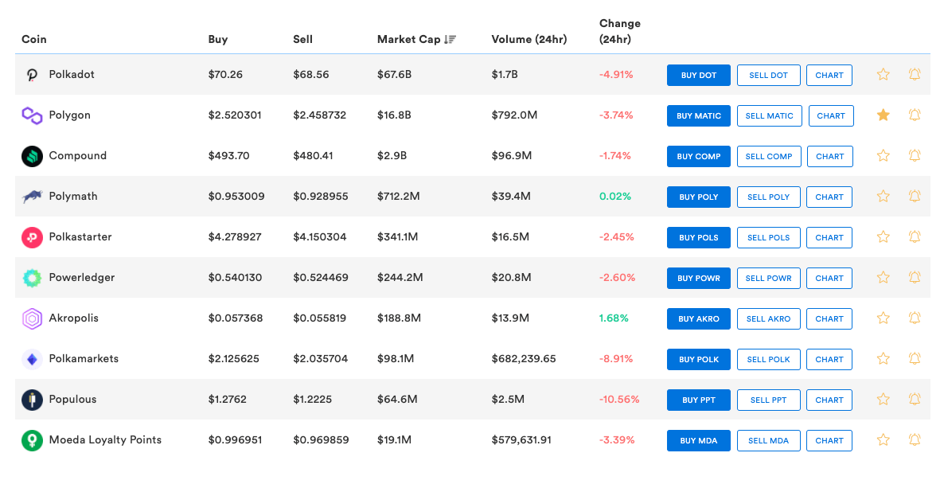Set a price alert bell for Polymath
This screenshot has width=944, height=488.
pos(915,196)
